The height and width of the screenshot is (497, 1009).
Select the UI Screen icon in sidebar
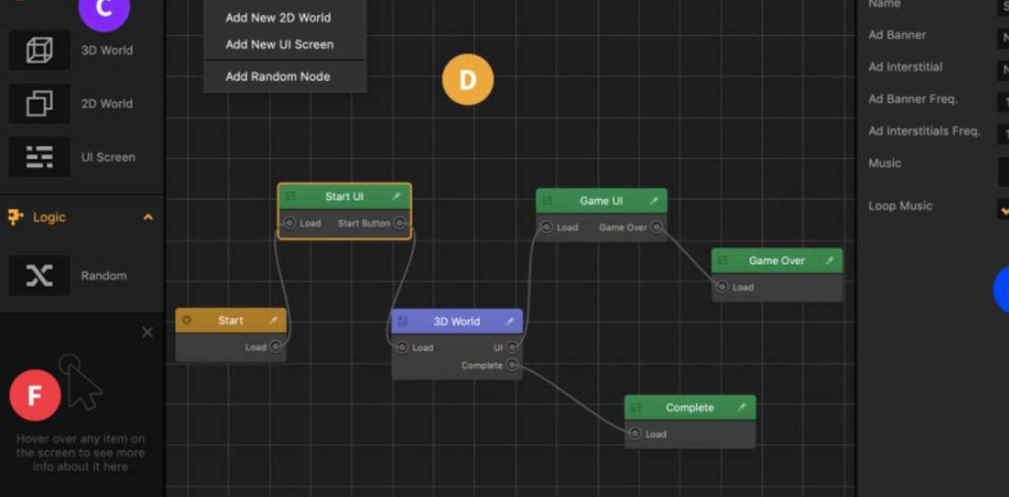click(39, 157)
